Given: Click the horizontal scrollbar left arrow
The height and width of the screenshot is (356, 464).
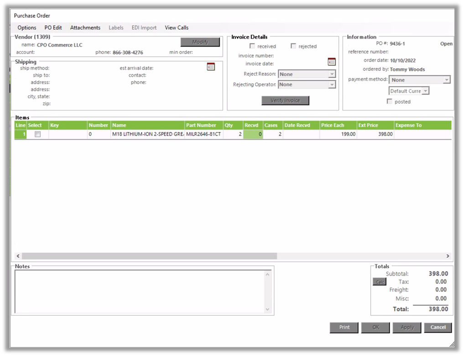Looking at the screenshot, I should coord(18,256).
